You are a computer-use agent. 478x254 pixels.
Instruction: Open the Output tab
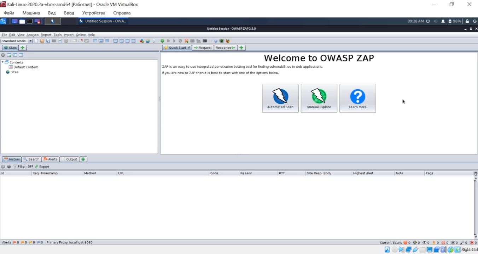tap(69, 159)
